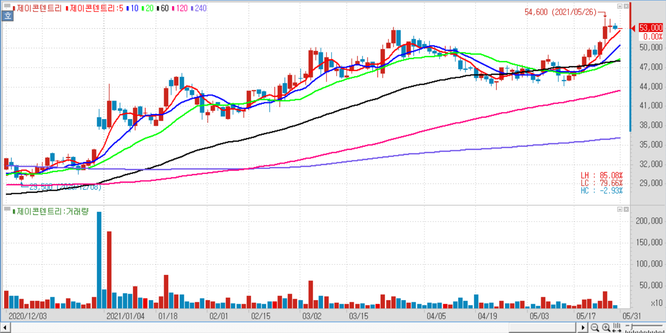This screenshot has width=666, height=333.
Task: Click the horizontal scrollbar thumb
Action: (542, 328)
